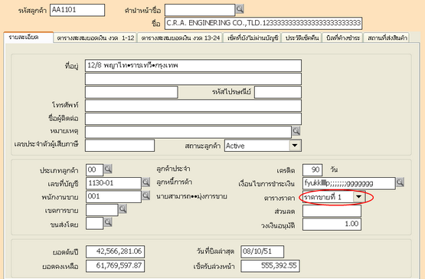Open lookup for เงื่อนไขการชำระเงิน field
The image size is (425, 279).
pos(400,182)
